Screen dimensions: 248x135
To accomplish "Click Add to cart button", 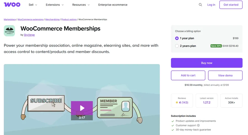I will pyautogui.click(x=188, y=75).
